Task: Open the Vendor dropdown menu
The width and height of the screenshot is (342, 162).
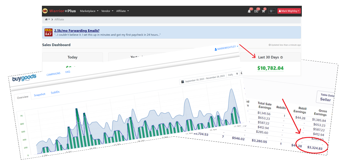Action: (107, 11)
